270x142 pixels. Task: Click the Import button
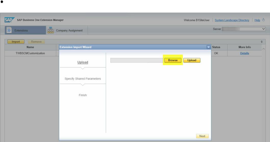[16, 42]
